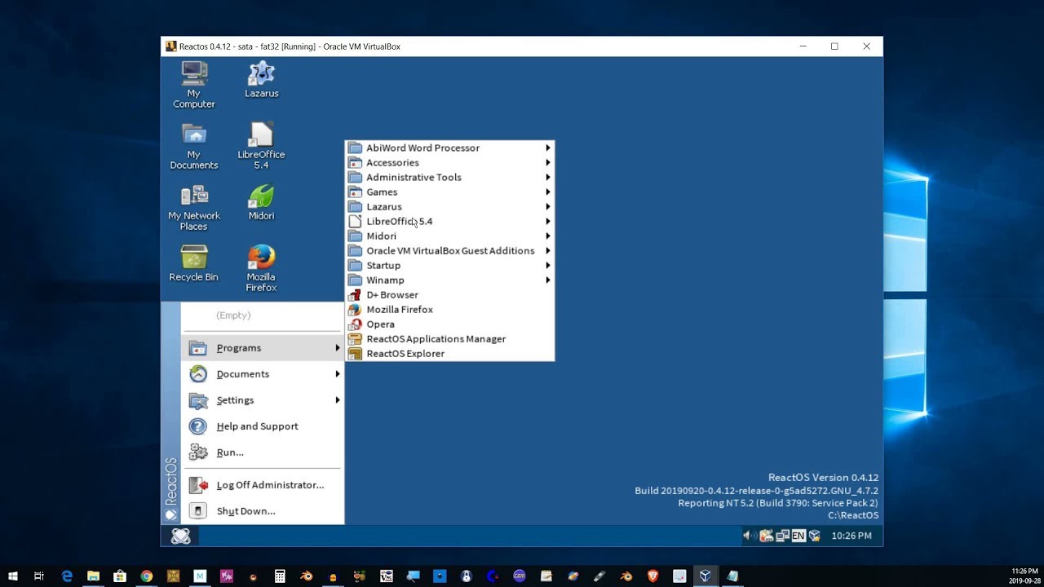This screenshot has width=1044, height=587.
Task: Open the My Documents desktop icon
Action: pos(193,147)
